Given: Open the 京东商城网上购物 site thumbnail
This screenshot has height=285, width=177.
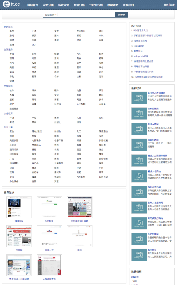Looking at the screenshot, I should [80, 207].
